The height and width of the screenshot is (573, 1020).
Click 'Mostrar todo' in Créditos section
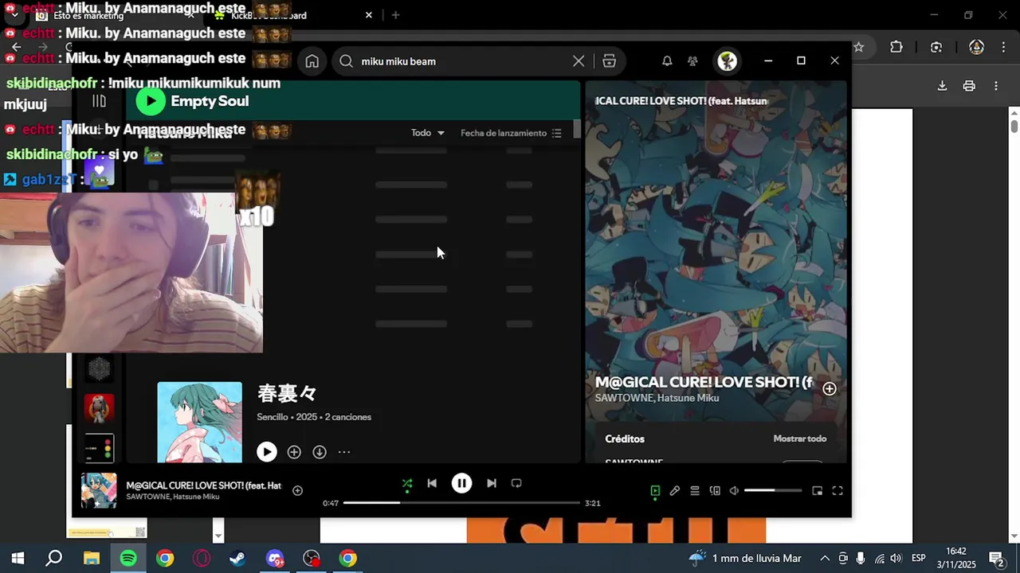click(799, 439)
